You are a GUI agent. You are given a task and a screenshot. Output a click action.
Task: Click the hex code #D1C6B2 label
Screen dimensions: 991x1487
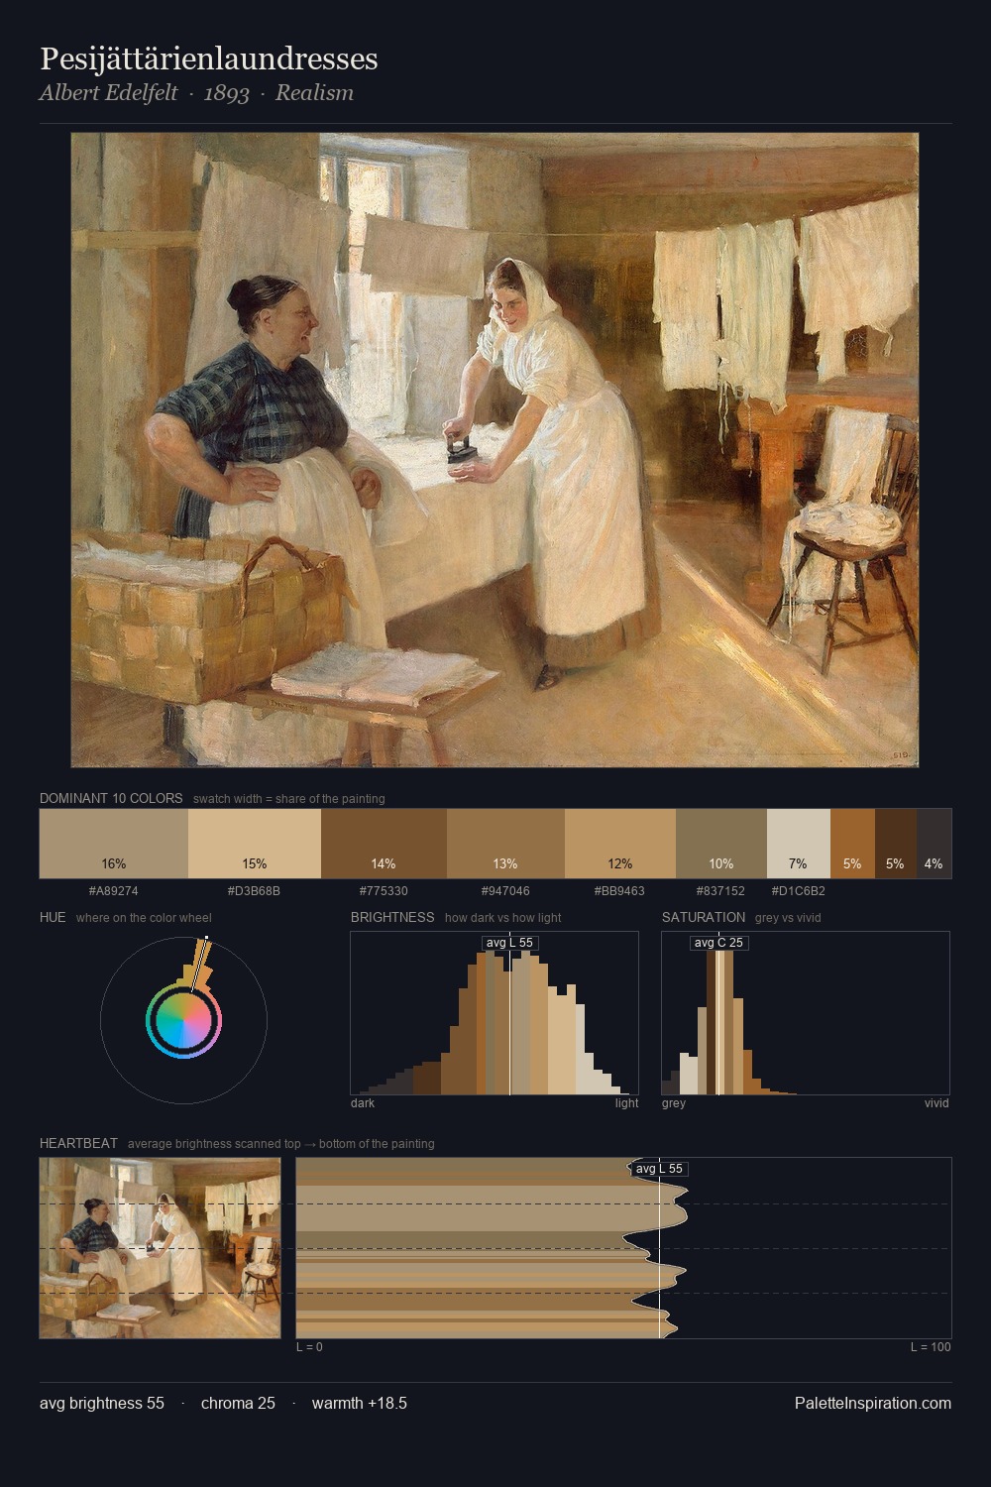point(799,891)
